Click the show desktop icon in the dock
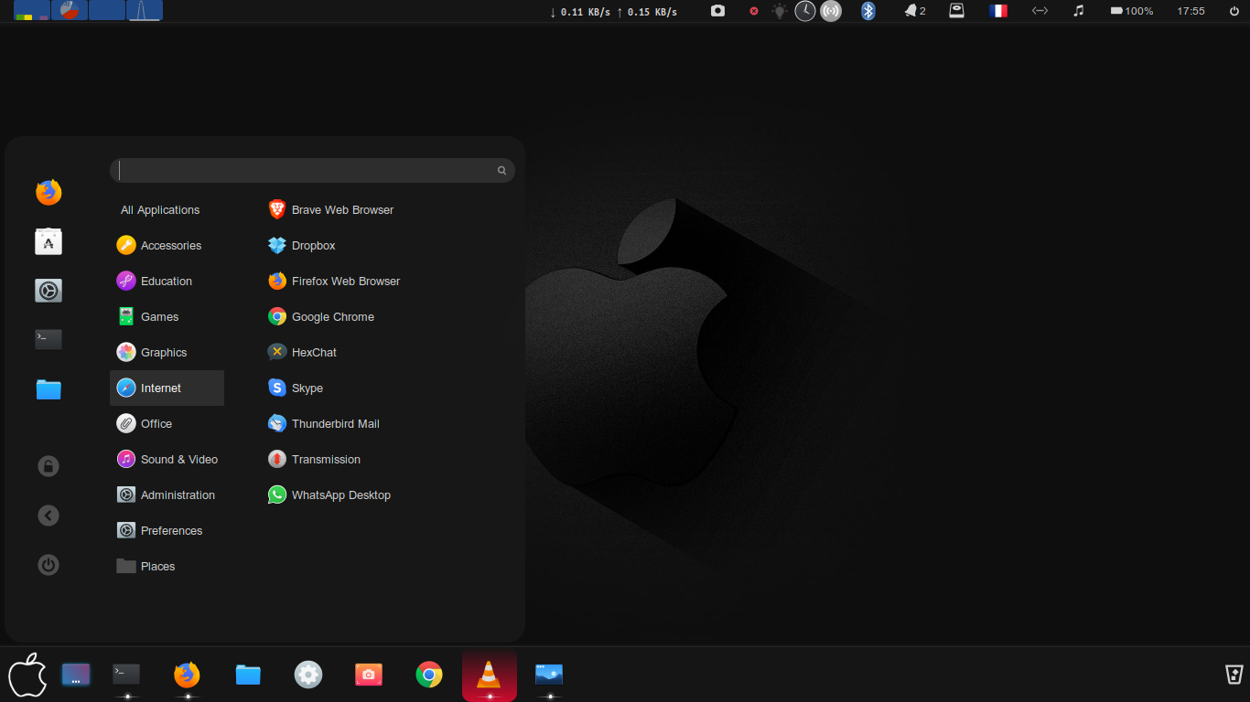The width and height of the screenshot is (1250, 702). [x=76, y=675]
